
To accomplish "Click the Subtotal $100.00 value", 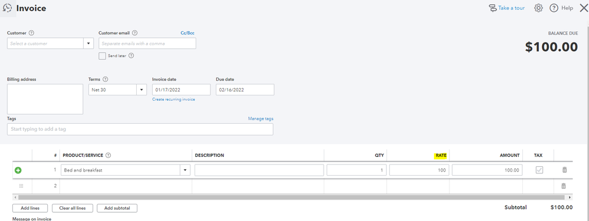I will (561, 207).
